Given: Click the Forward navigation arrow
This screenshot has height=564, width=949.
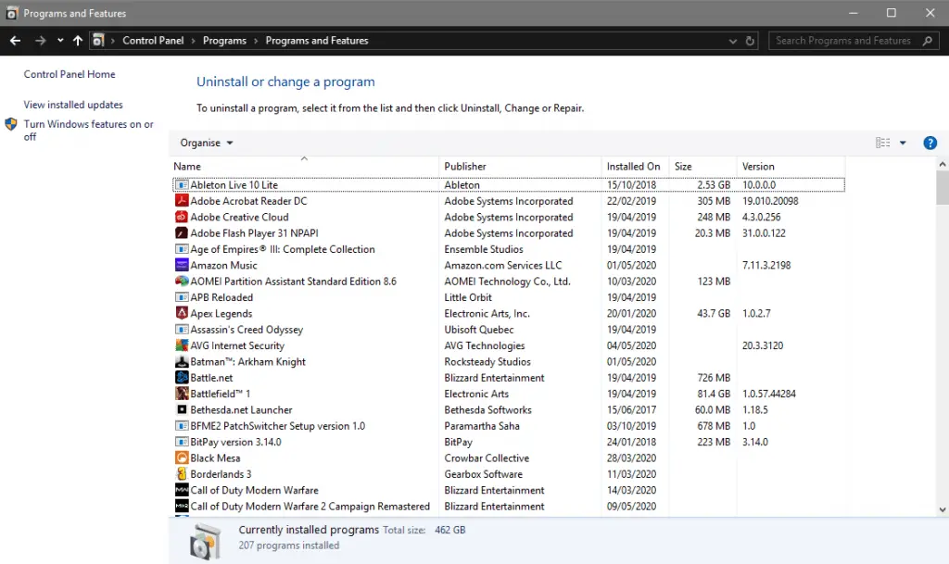Looking at the screenshot, I should (41, 41).
